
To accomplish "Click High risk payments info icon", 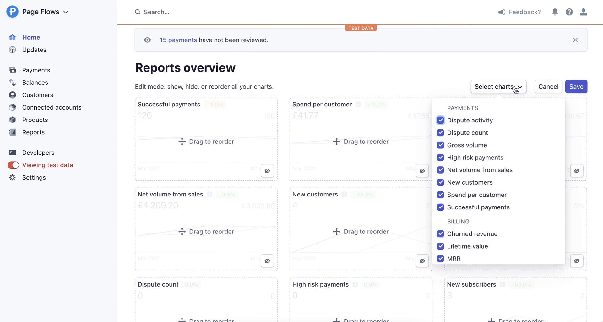I will pos(355,285).
